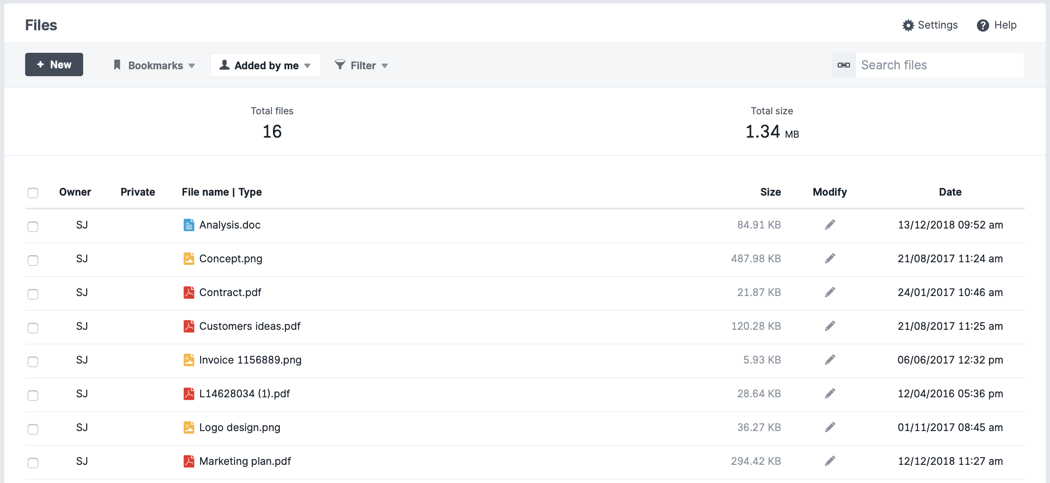Mark the Customers ideas.pdf checkbox

tap(33, 328)
